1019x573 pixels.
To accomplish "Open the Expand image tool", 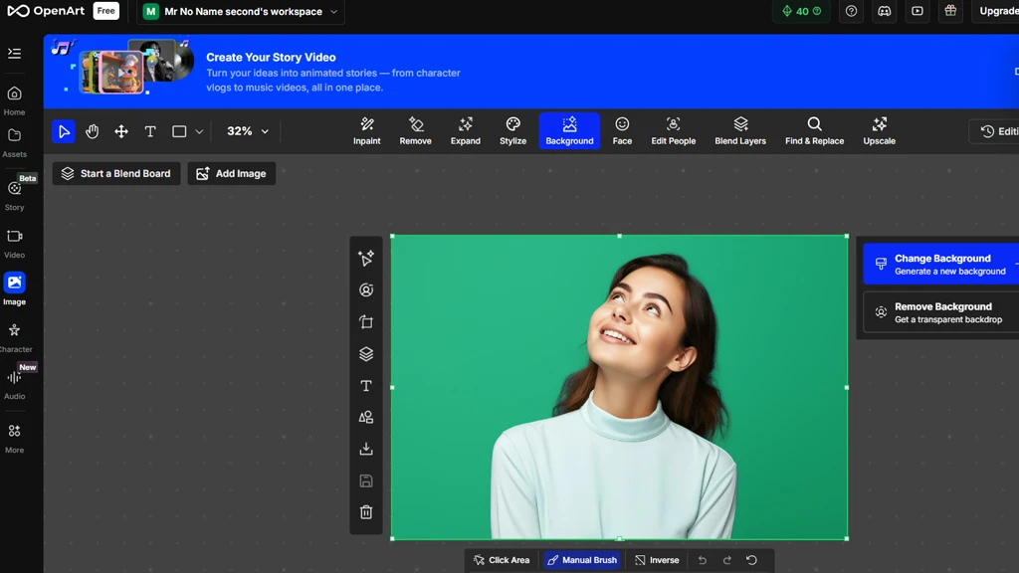I will (x=465, y=130).
